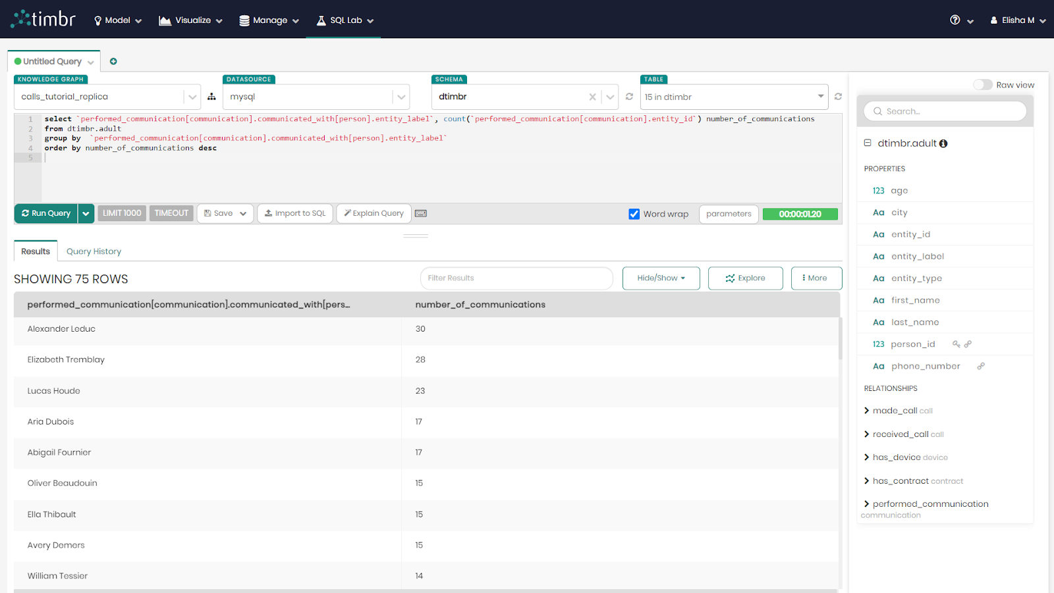Collapse the dtimbr.adult concept panel
The width and height of the screenshot is (1054, 593).
[x=868, y=143]
